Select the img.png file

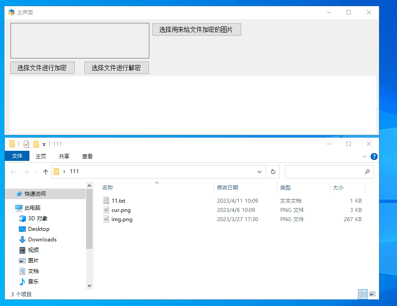(122, 219)
